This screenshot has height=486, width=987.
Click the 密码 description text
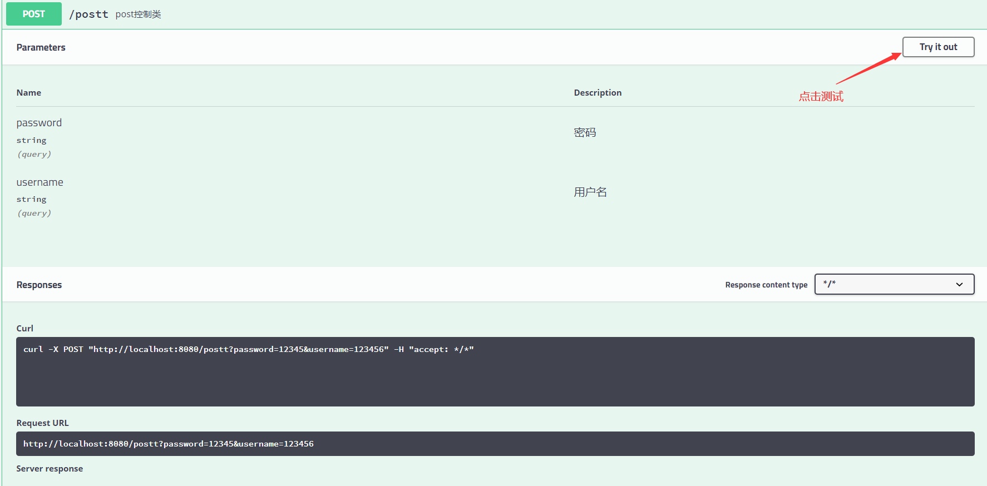pyautogui.click(x=585, y=132)
